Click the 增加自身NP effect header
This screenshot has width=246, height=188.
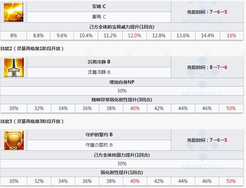pyautogui.click(x=122, y=82)
